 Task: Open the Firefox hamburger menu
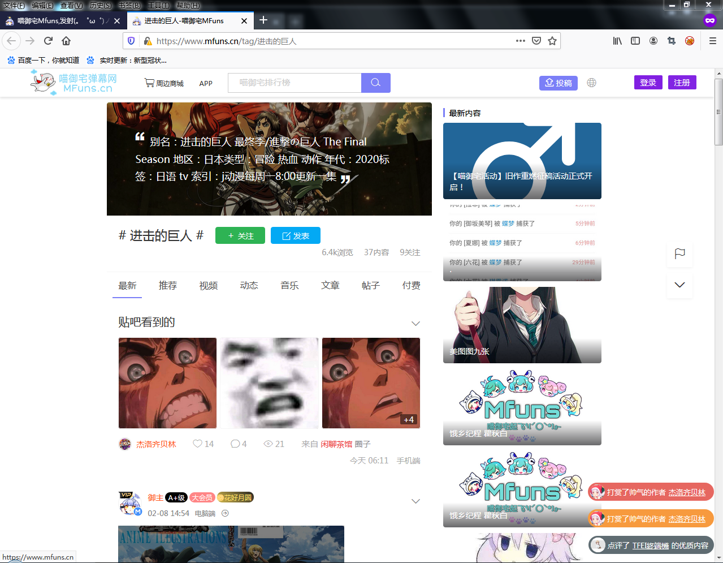[x=712, y=41]
